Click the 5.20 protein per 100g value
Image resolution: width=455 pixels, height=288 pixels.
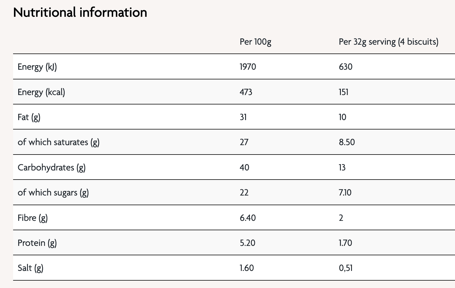247,243
